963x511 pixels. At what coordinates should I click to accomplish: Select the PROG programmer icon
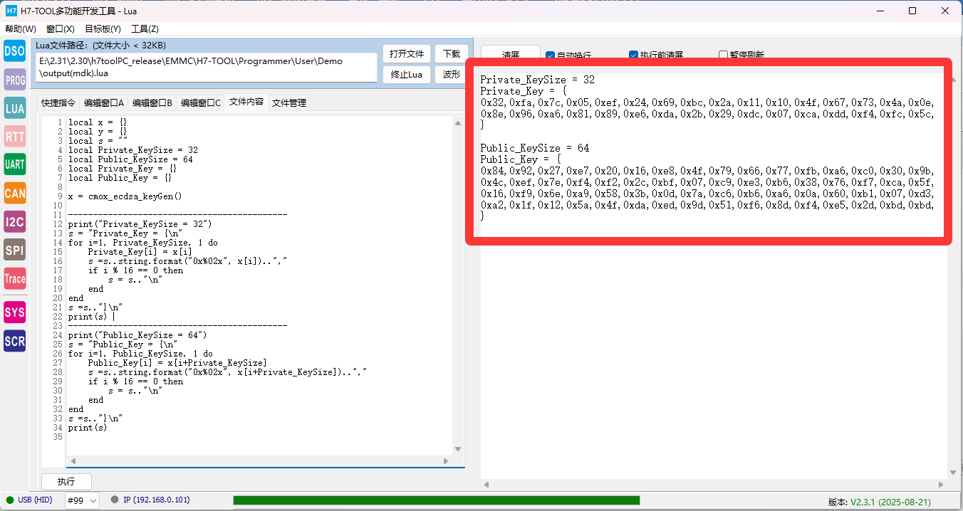14,80
